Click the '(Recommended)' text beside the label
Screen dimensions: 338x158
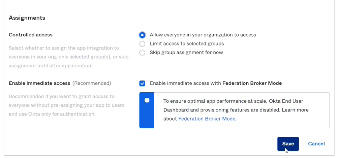[92, 83]
